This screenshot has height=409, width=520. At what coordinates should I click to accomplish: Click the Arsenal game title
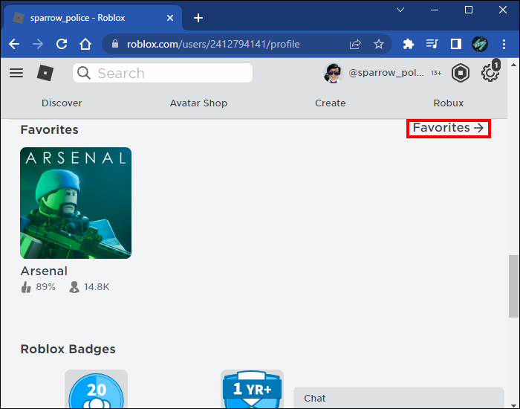(44, 271)
